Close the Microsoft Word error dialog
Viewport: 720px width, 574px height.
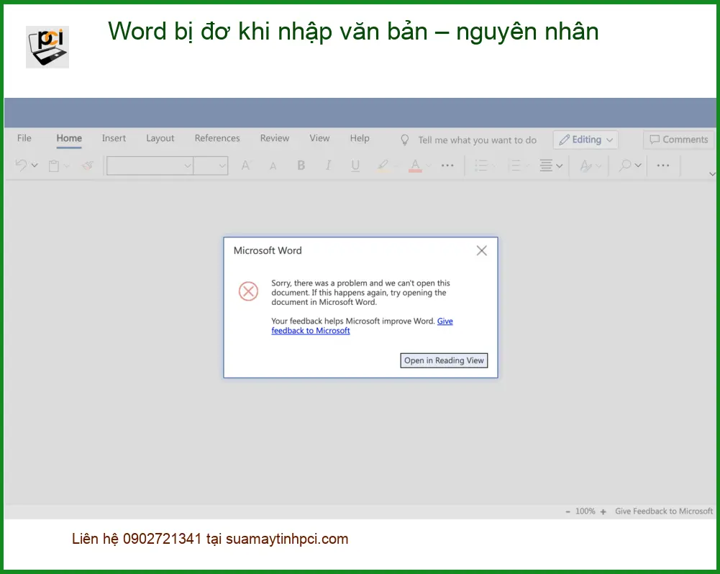[482, 250]
